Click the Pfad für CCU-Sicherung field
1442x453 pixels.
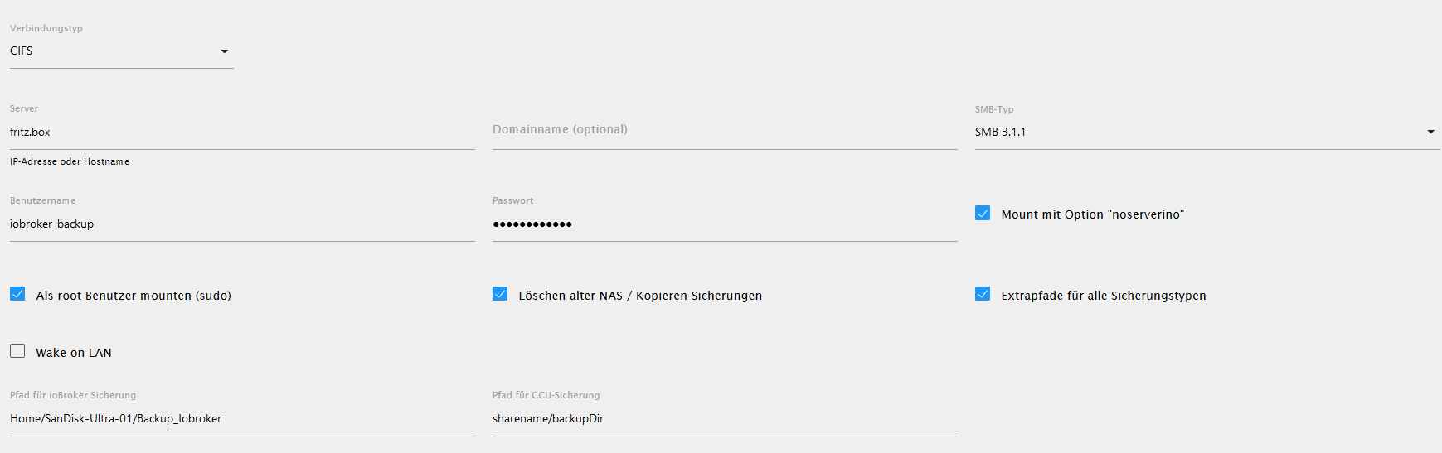(725, 419)
